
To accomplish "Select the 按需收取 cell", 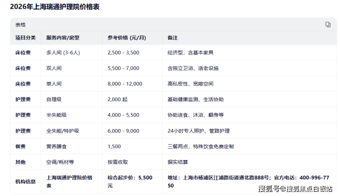I will (x=118, y=162).
